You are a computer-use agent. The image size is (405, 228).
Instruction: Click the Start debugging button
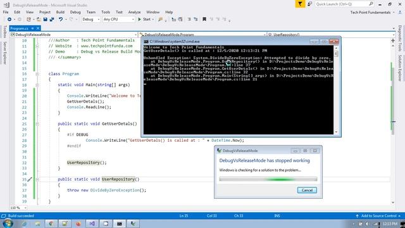pyautogui.click(x=144, y=20)
